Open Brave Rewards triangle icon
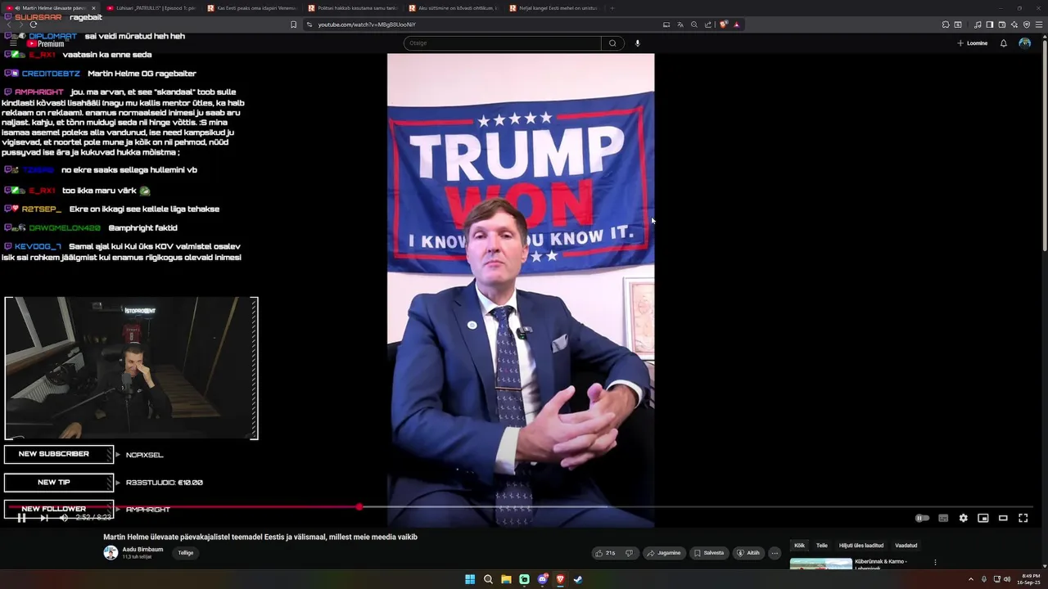 [x=736, y=25]
